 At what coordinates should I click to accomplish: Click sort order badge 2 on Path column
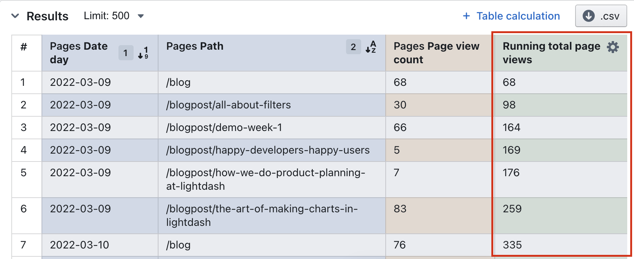tap(353, 47)
